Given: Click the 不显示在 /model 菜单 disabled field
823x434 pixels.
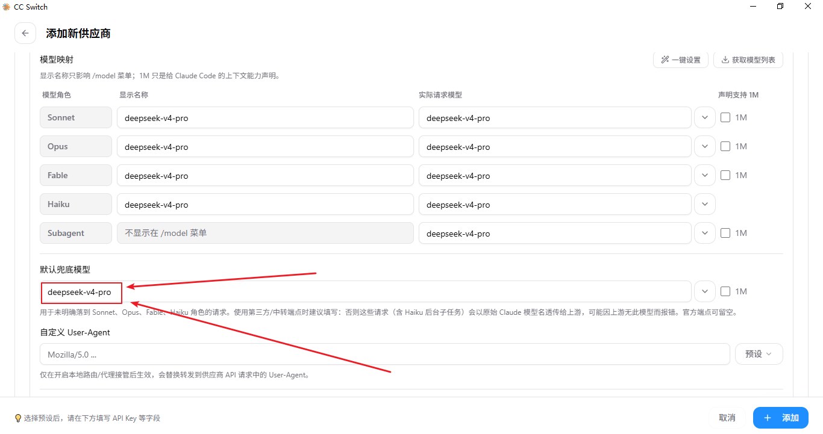Looking at the screenshot, I should 265,234.
